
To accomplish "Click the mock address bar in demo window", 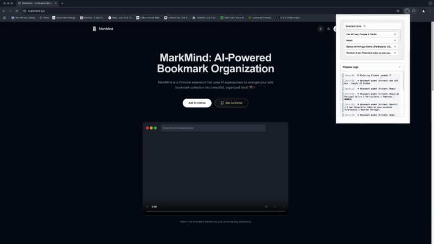I will click(x=213, y=128).
